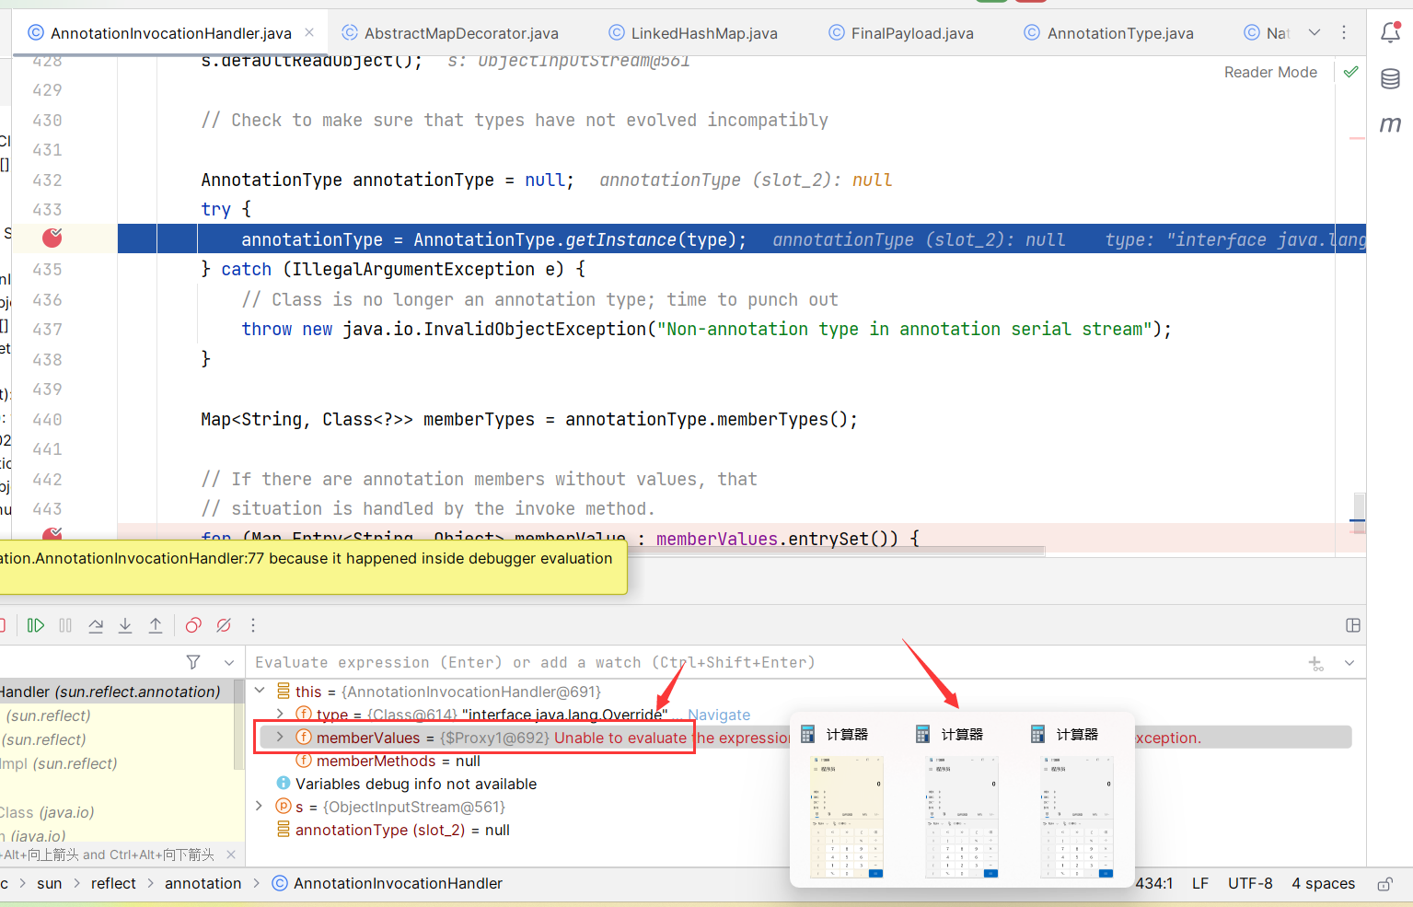The width and height of the screenshot is (1413, 907).
Task: Click the UTF-8 encoding in status bar
Action: click(x=1249, y=883)
